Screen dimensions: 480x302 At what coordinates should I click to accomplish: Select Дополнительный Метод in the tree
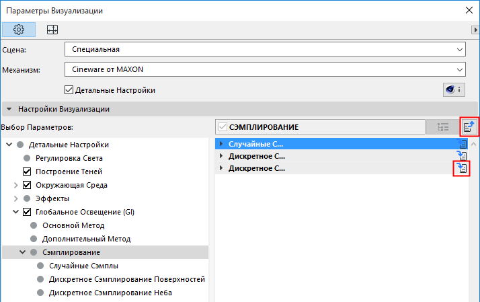tap(86, 239)
